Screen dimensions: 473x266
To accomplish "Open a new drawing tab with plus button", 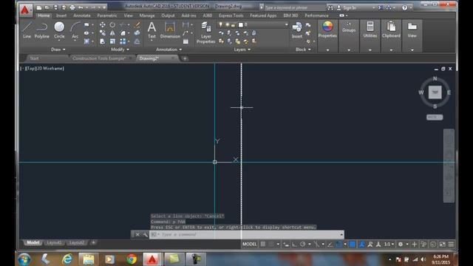I will pyautogui.click(x=185, y=58).
